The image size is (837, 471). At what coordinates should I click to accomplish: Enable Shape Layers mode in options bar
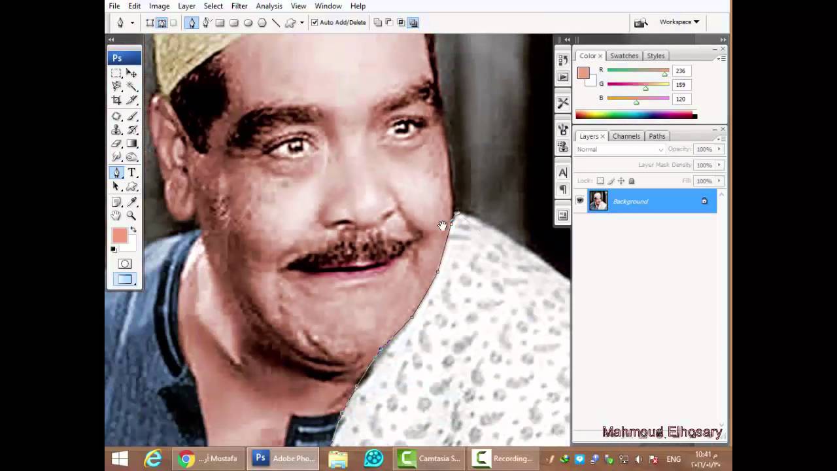tap(150, 23)
